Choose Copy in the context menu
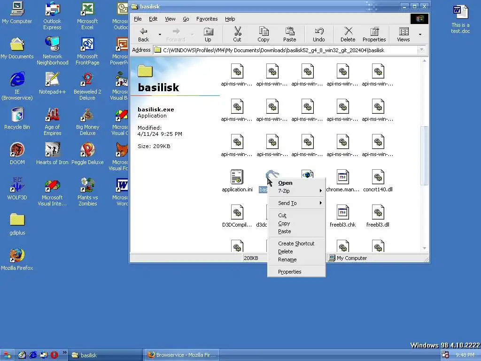Screen dimensions: 481x361 coord(296,223)
